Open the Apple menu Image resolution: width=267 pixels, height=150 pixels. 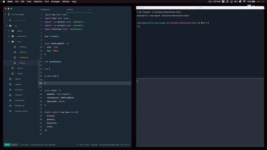(4, 2)
